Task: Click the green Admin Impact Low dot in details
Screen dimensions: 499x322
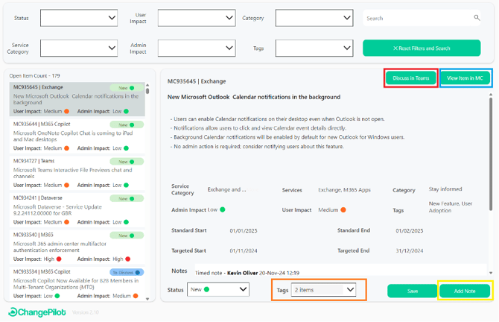Action: [223, 209]
